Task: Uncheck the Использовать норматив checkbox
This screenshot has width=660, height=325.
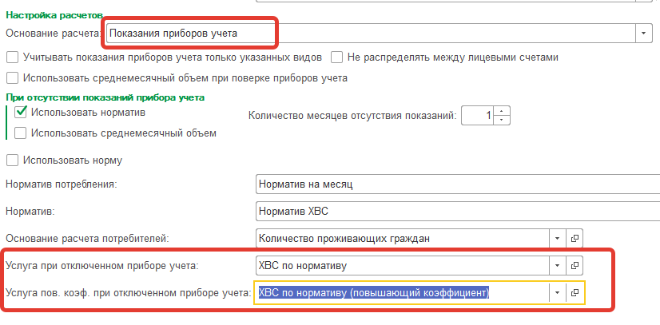Action: point(22,113)
